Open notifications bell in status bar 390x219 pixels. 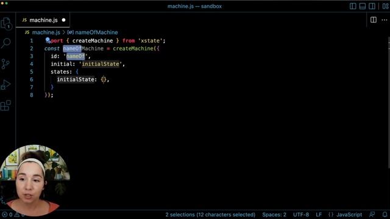click(385, 215)
